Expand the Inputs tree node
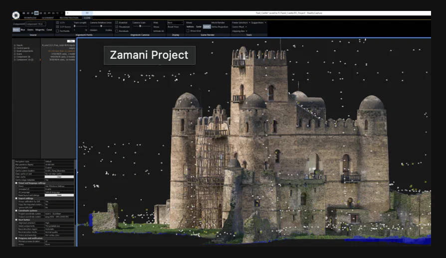 (14, 45)
